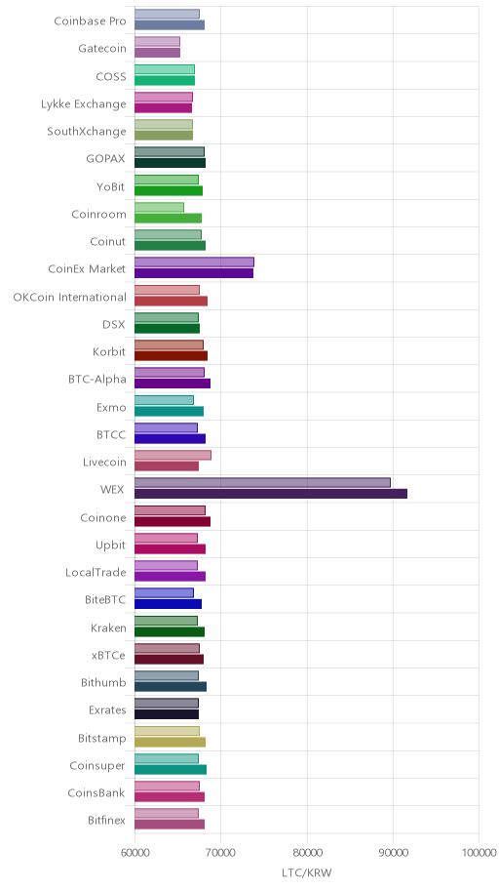Click the Bithumb label
Viewport: 499px width, 890px height.
coord(103,682)
